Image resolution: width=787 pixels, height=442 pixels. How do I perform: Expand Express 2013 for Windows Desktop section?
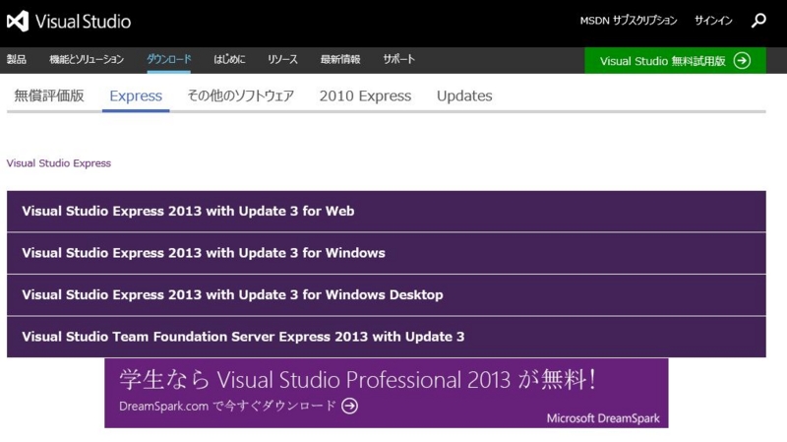pos(387,295)
